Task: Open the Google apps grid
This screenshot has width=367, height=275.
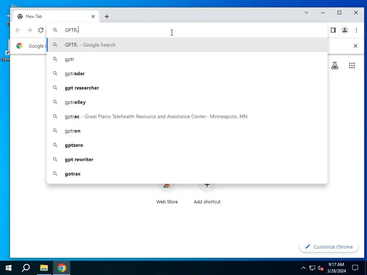Action: 352,66
